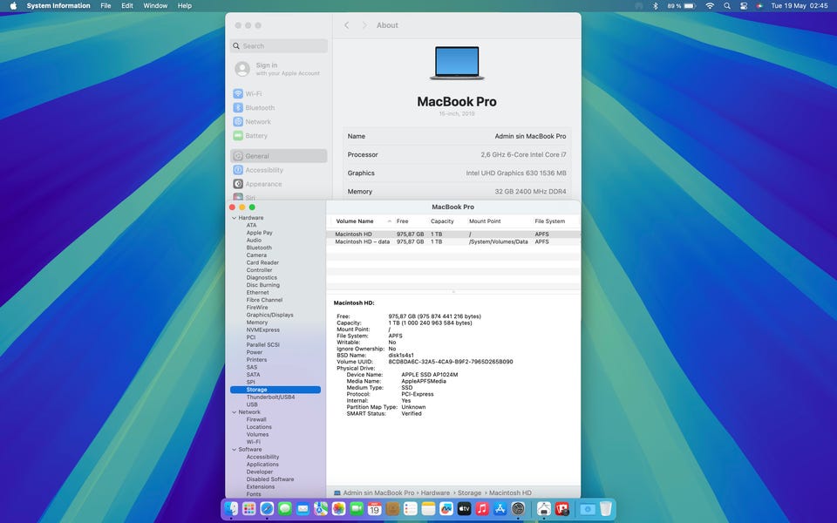Click Hardware in the bottom path bar
Viewport: 837px width, 523px height.
coord(435,492)
